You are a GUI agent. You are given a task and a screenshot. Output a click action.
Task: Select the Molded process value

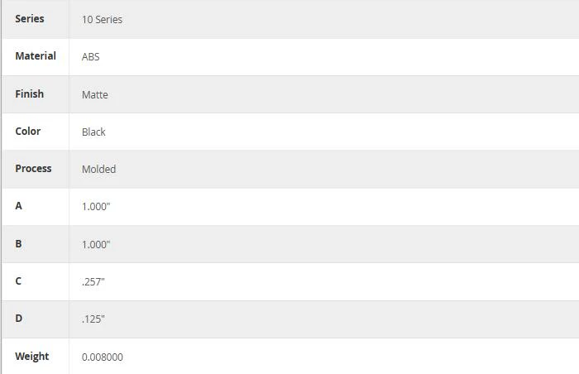[x=98, y=170]
